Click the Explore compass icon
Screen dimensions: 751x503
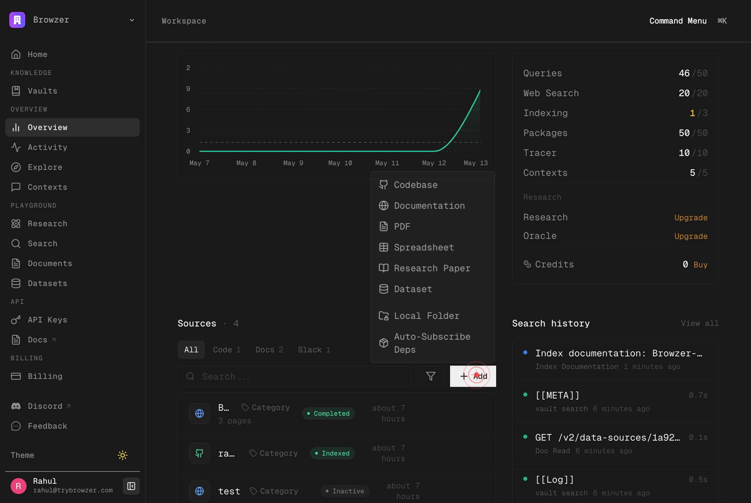pyautogui.click(x=16, y=167)
